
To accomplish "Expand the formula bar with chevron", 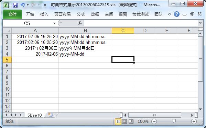I will (200, 23).
